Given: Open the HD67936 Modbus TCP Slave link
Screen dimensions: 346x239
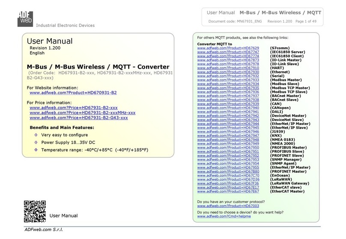Looking at the screenshot, I should click(x=228, y=91).
